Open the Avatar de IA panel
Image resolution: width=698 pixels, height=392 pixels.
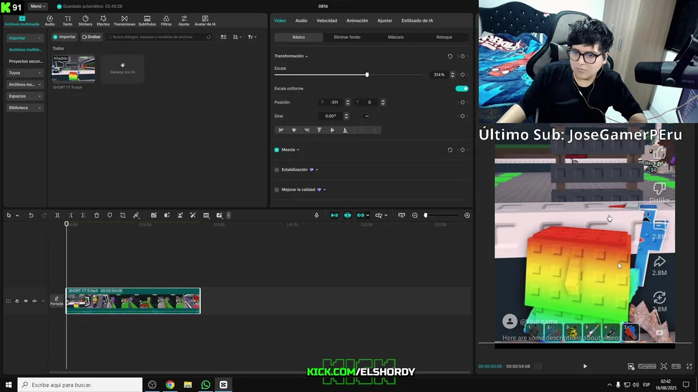click(x=205, y=21)
